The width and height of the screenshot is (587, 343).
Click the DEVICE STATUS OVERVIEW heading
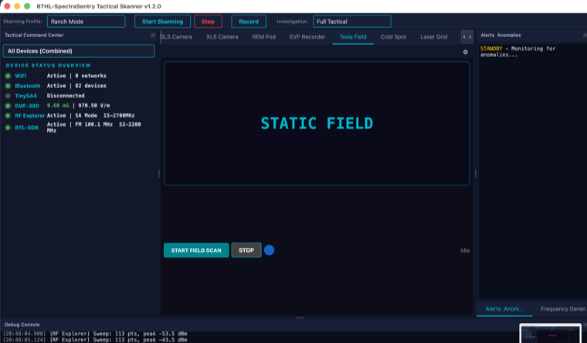49,65
